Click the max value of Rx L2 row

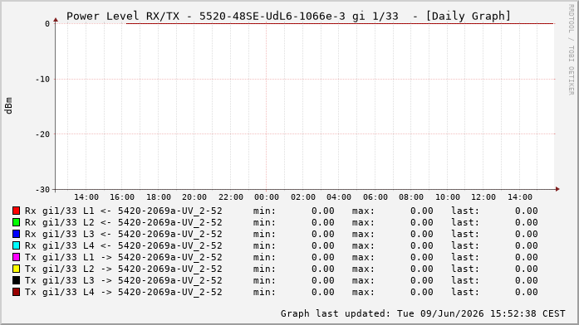pos(422,222)
